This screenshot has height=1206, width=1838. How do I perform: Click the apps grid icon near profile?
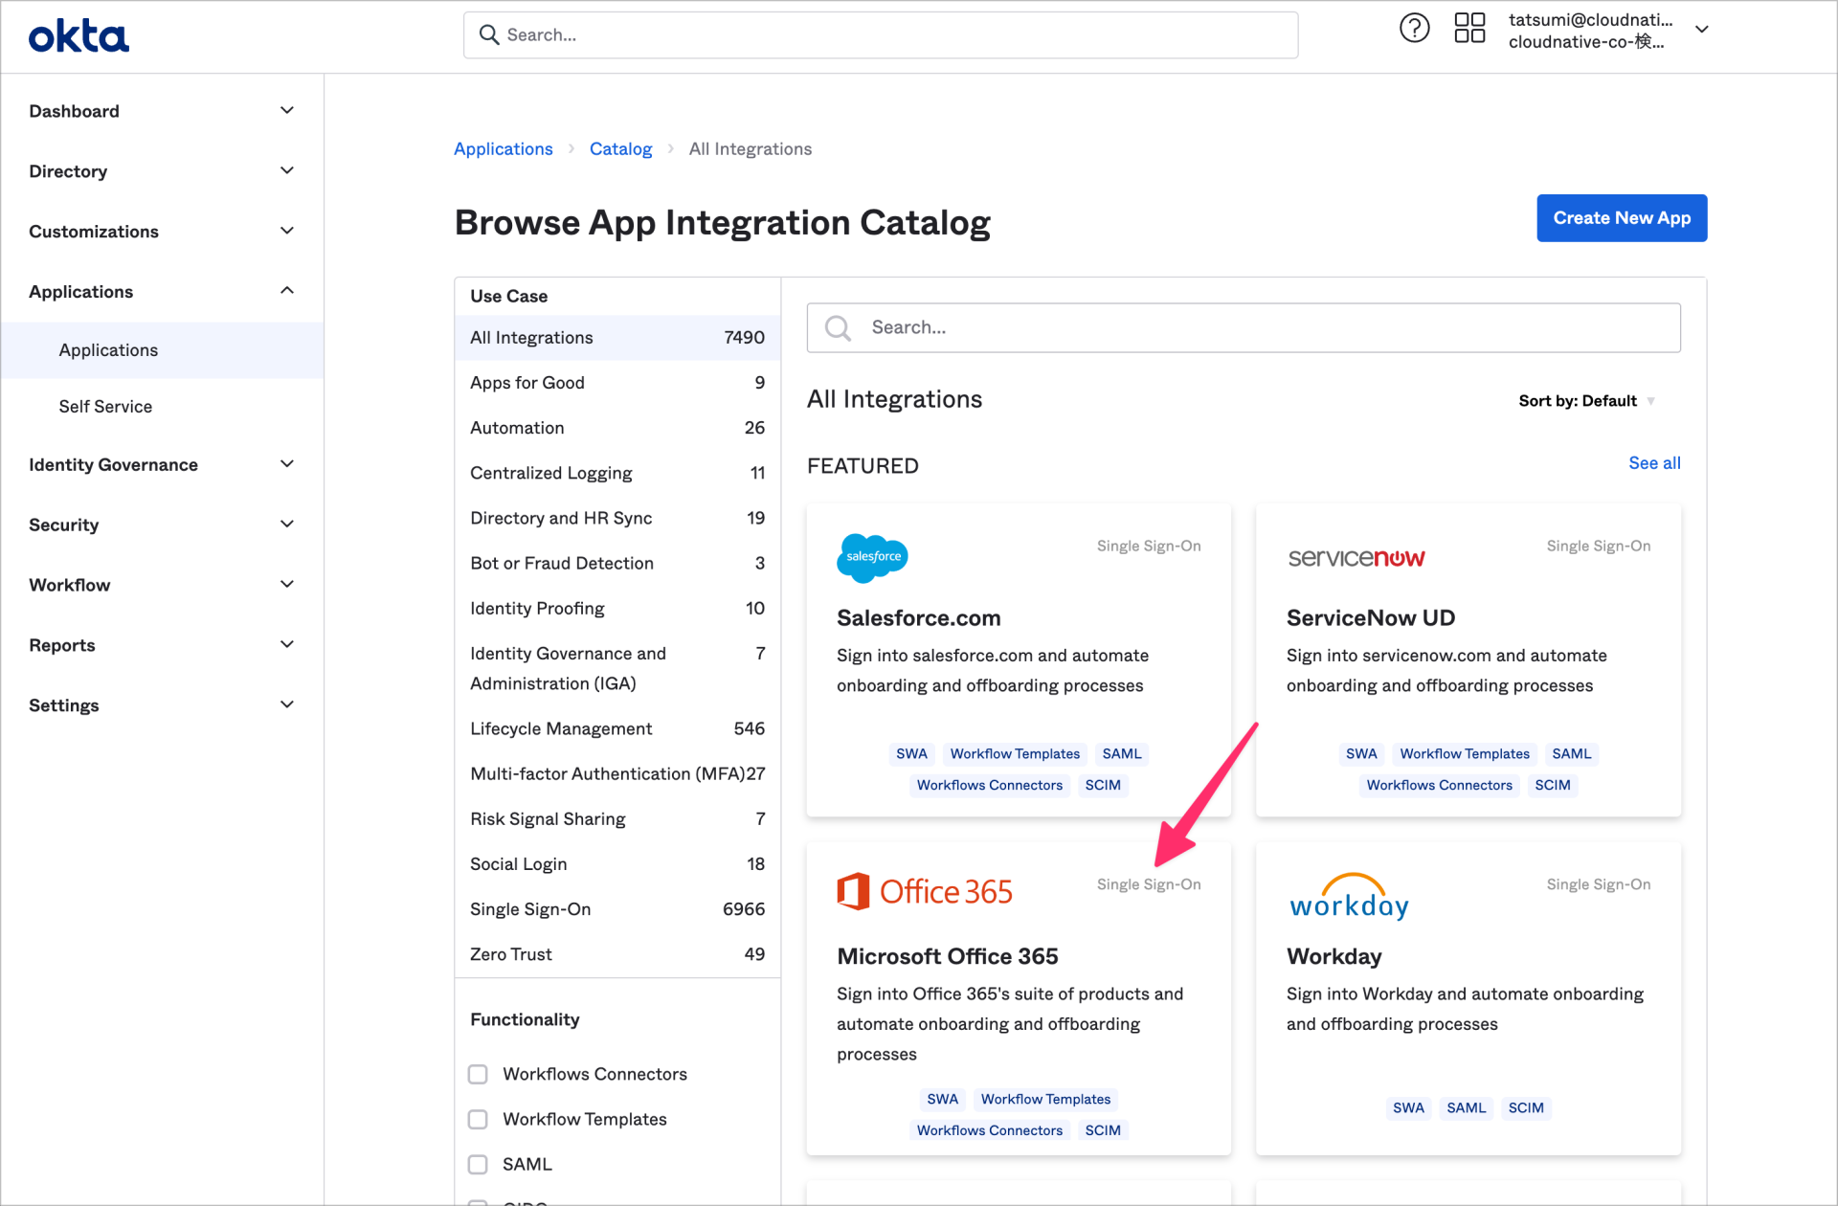point(1469,28)
